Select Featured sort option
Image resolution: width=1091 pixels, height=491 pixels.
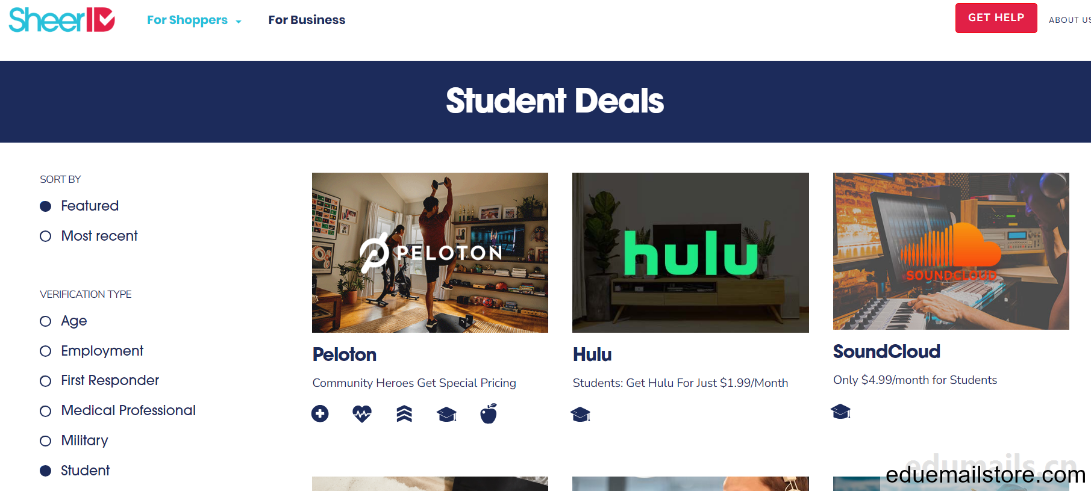(x=79, y=206)
